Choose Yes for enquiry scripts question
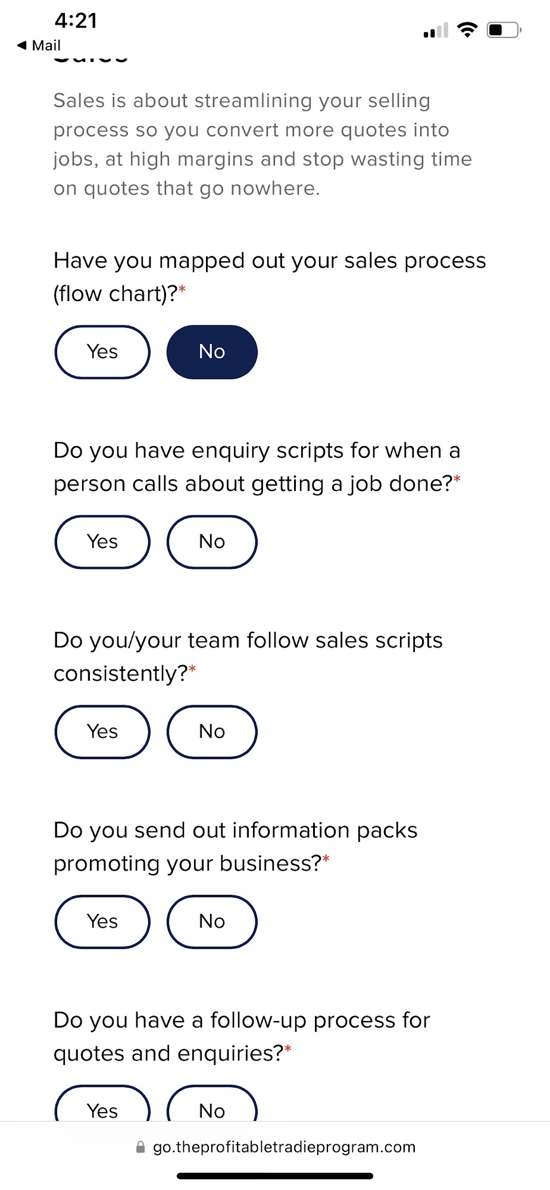The height and width of the screenshot is (1190, 550). [102, 541]
